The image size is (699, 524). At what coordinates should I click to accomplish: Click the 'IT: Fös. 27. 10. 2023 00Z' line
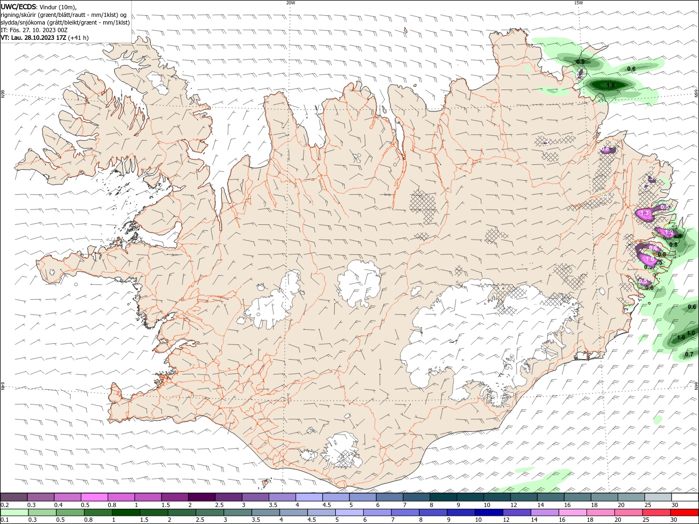tap(34, 30)
